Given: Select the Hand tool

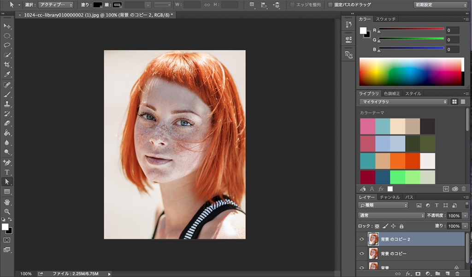Looking at the screenshot, I should 7,202.
